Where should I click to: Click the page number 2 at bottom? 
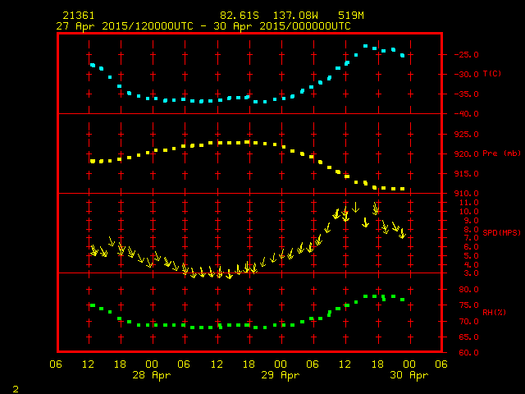click(16, 389)
